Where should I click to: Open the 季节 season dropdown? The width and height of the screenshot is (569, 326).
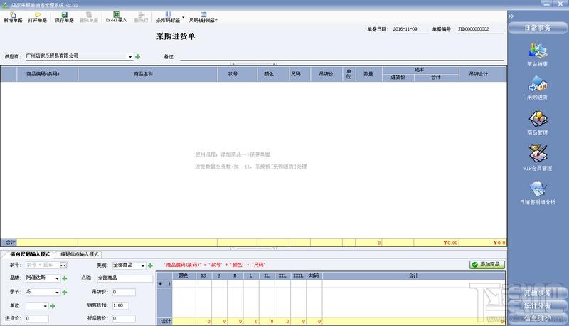57,293
